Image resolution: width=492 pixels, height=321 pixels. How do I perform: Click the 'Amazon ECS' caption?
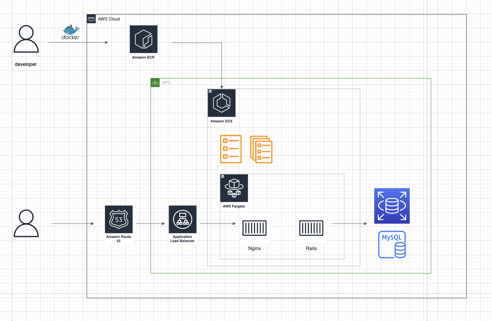(221, 121)
